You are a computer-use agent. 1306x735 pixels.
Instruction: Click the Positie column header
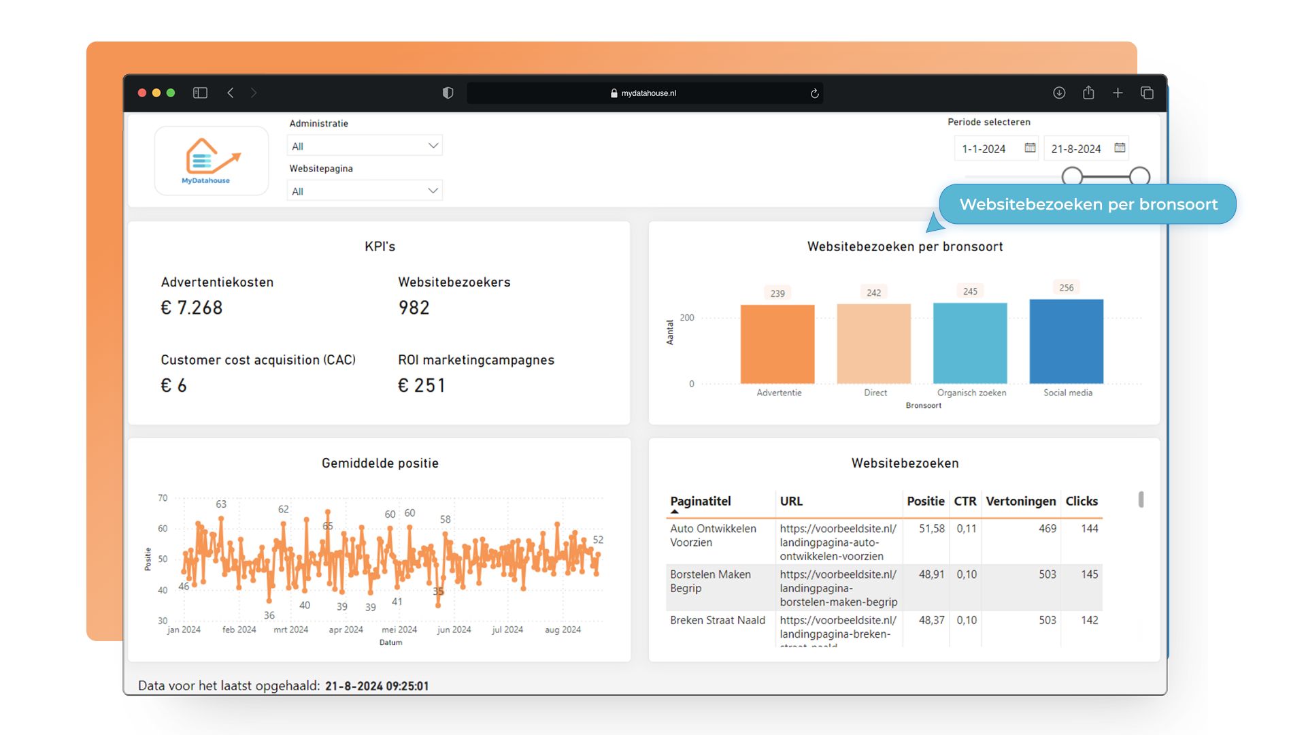coord(925,501)
